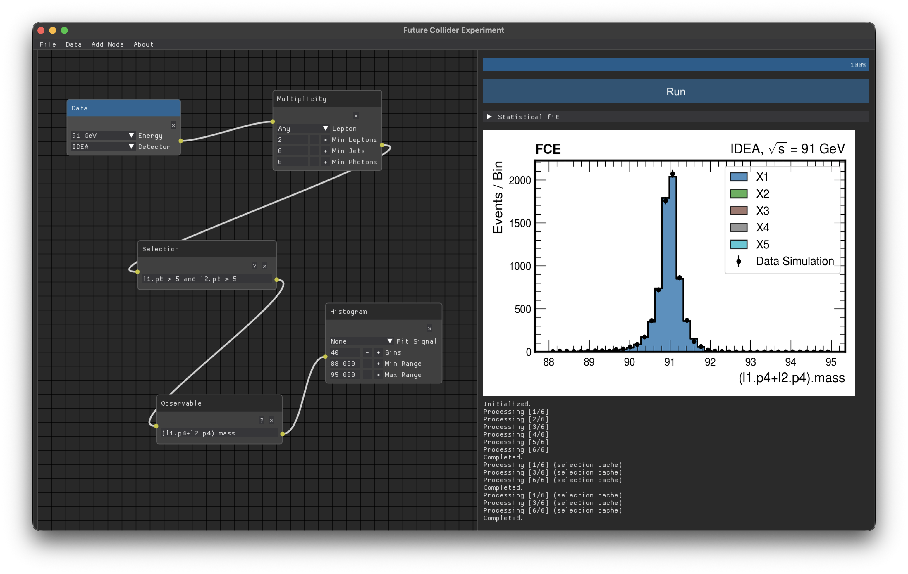
Task: Click the first Completed. log line
Action: (x=503, y=457)
